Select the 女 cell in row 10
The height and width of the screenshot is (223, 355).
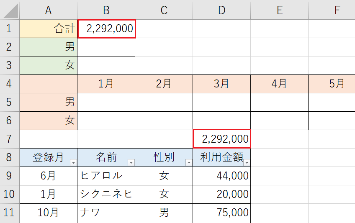[x=164, y=194]
